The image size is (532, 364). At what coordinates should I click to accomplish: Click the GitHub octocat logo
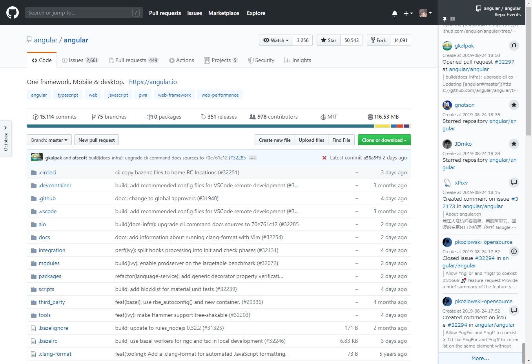tap(13, 13)
